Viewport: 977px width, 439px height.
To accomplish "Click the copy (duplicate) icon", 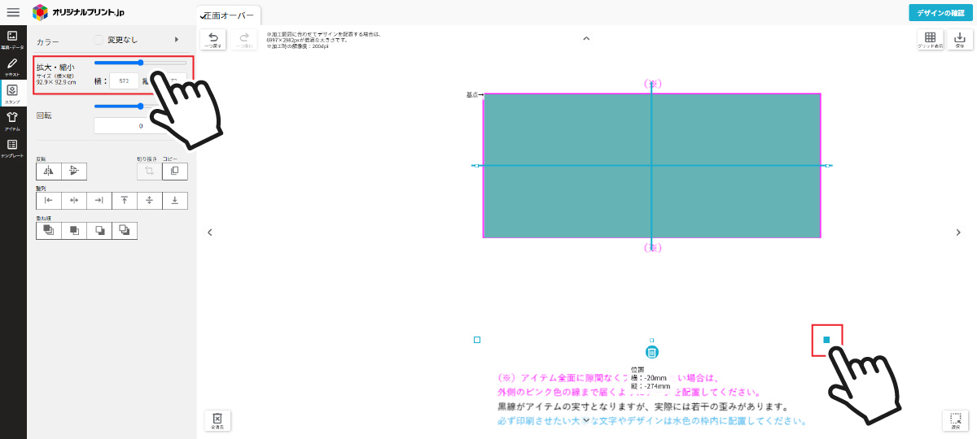I will [174, 171].
